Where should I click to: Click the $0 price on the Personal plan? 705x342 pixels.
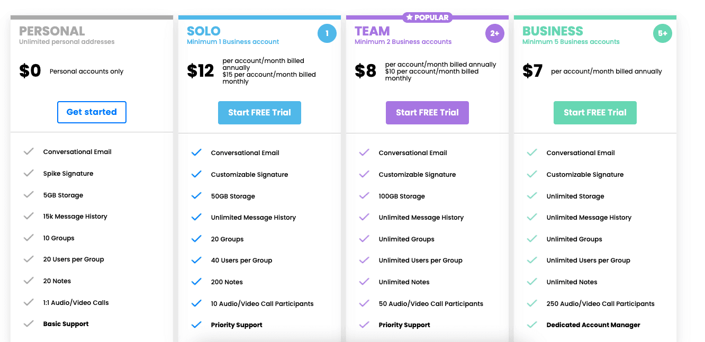[x=30, y=70]
